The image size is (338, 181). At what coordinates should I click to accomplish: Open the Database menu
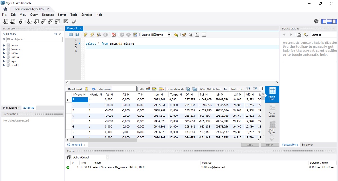48,15
